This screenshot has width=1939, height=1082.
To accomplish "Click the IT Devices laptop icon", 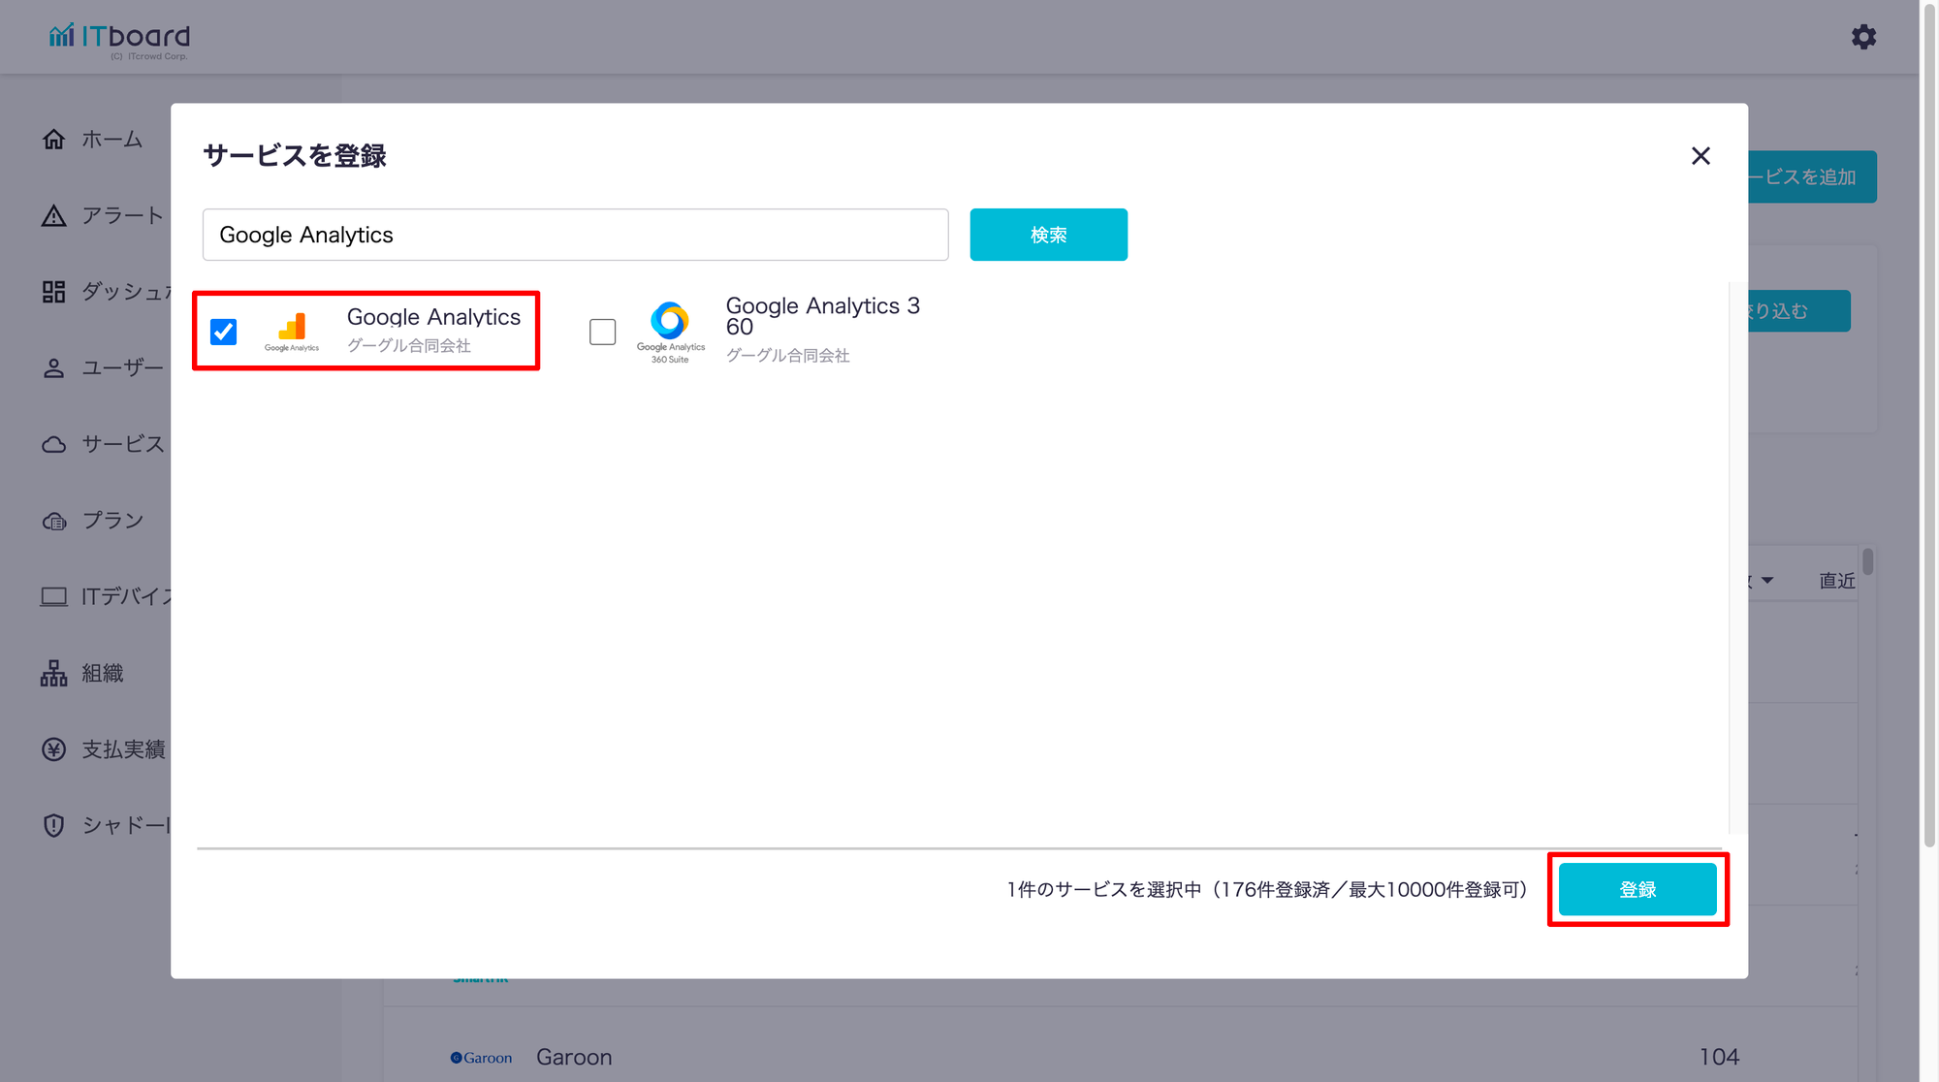I will pyautogui.click(x=54, y=596).
